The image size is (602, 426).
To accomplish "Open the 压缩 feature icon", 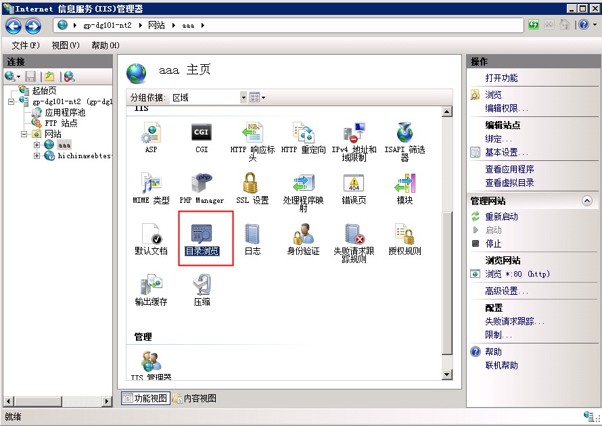I will point(202,285).
